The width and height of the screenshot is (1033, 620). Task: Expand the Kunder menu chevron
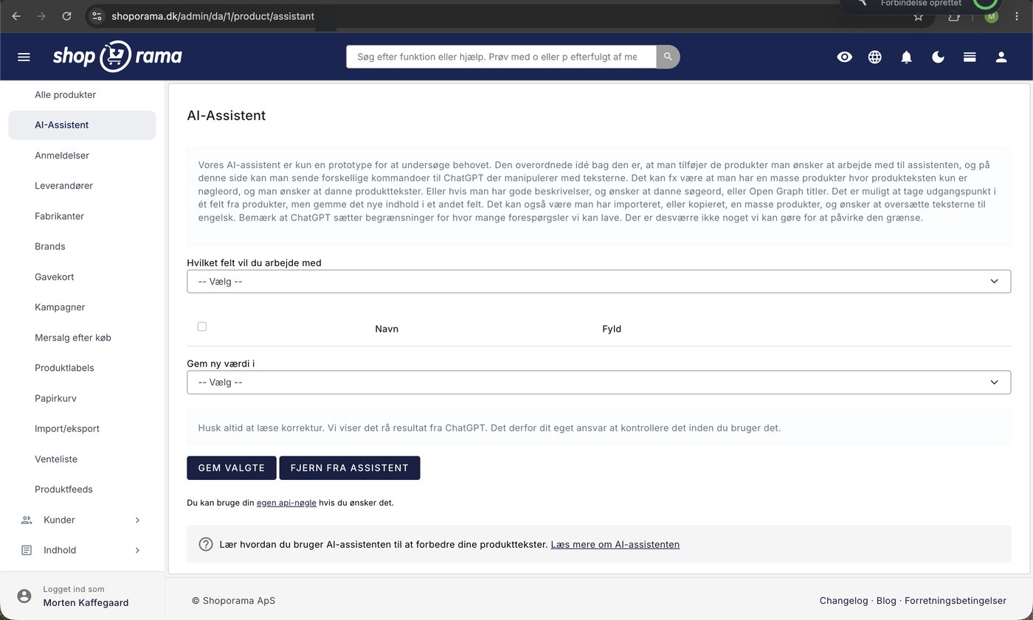137,520
